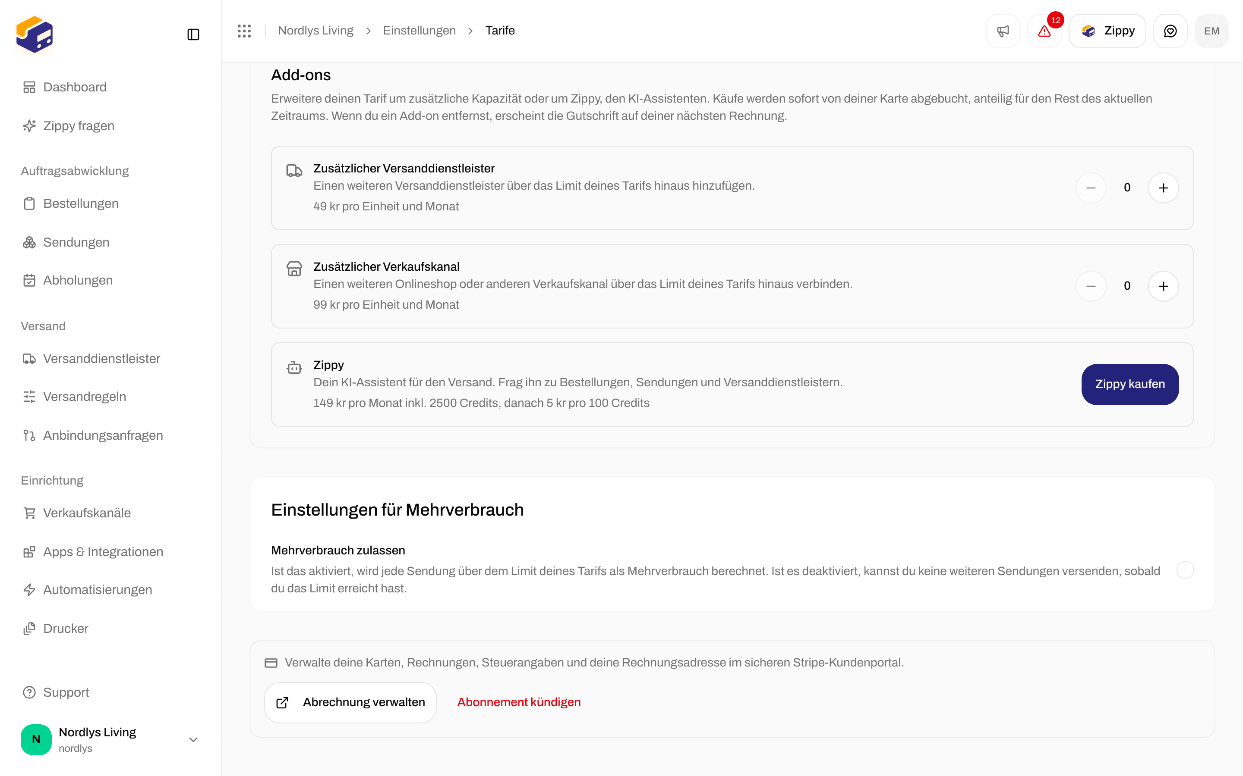This screenshot has height=776, width=1243.
Task: Click the Zippy kaufen button
Action: click(x=1130, y=385)
